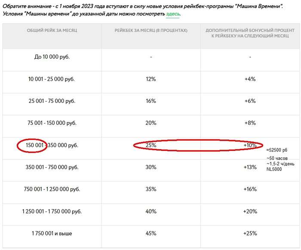Click the +4% bonus value
The image size is (301, 250).
click(250, 79)
